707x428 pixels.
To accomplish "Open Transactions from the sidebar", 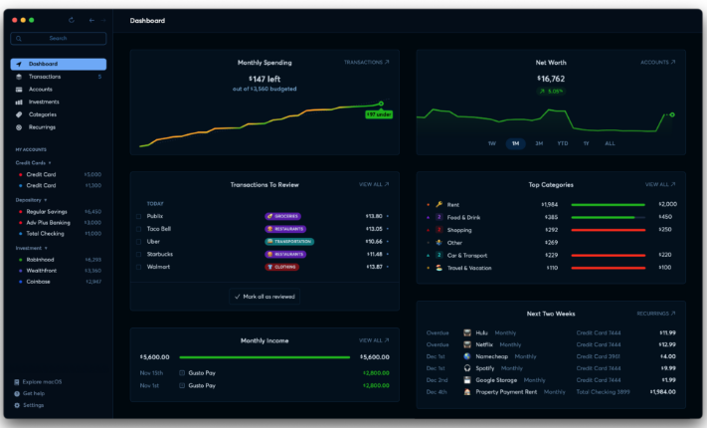I will tap(44, 77).
